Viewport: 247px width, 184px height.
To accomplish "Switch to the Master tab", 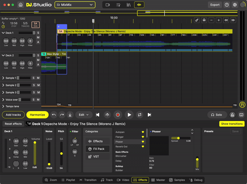I will point(158,180).
